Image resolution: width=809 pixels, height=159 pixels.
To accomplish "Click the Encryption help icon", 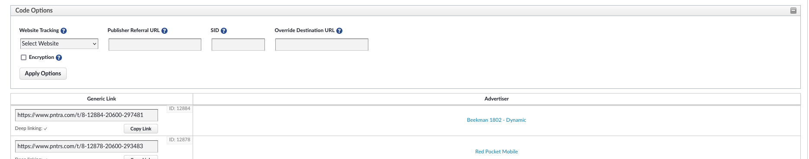I will pyautogui.click(x=59, y=58).
